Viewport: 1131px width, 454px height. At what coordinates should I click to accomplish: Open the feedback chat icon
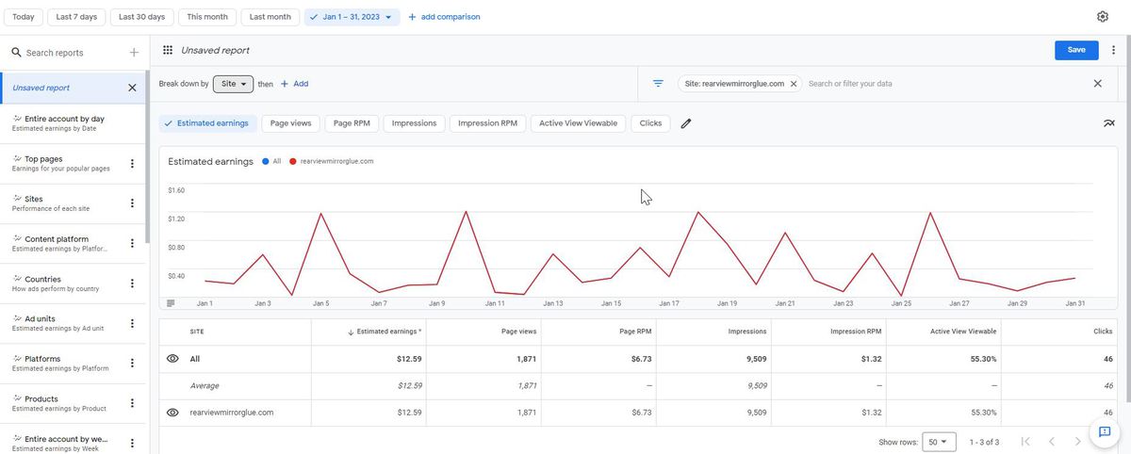(1104, 431)
